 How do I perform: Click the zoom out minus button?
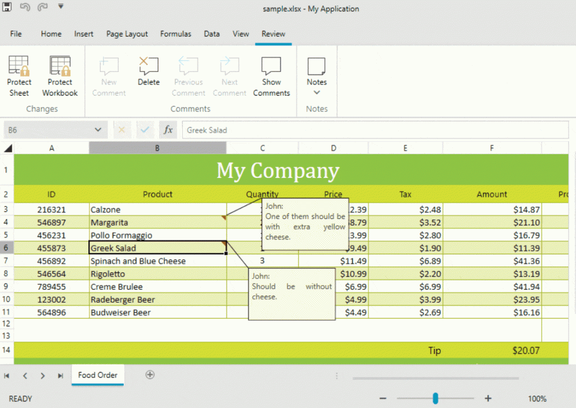coord(383,398)
